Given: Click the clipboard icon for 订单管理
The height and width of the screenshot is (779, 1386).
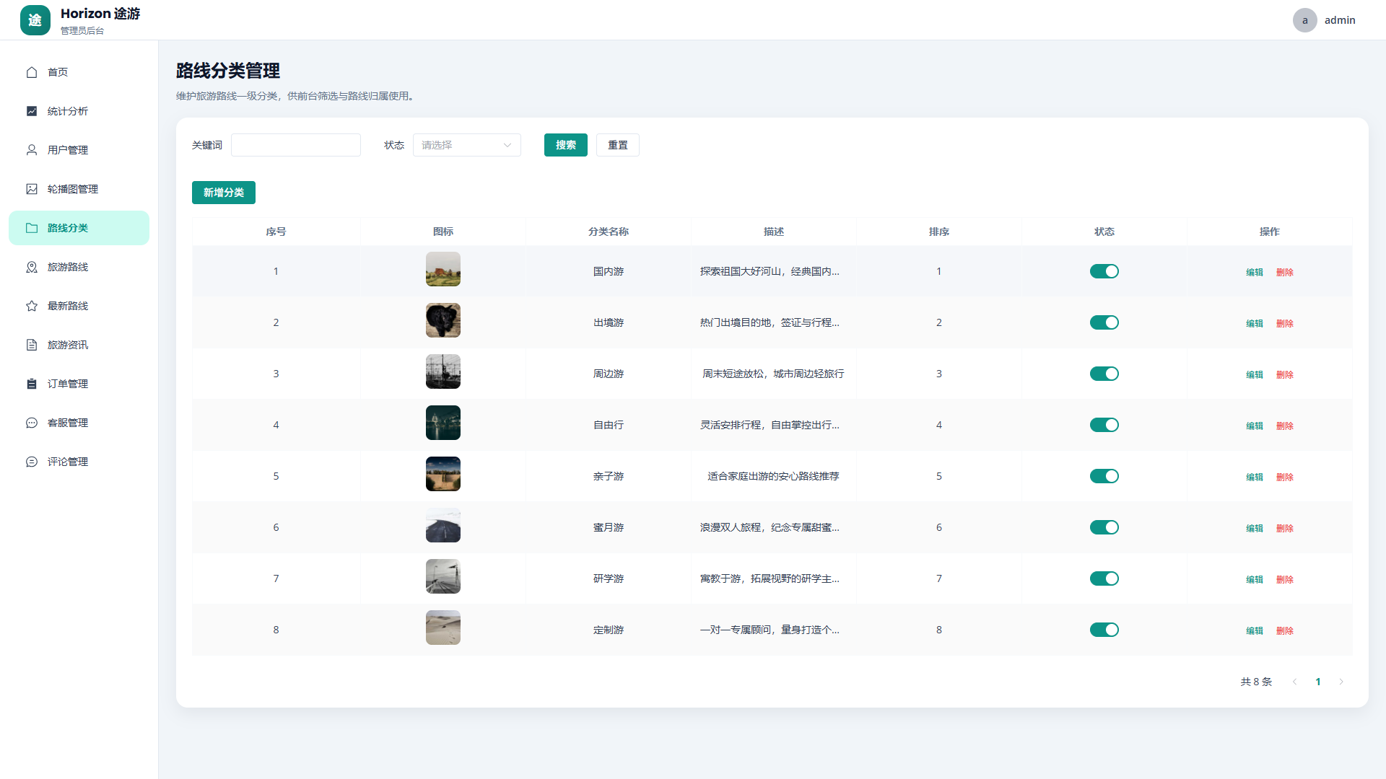Looking at the screenshot, I should (32, 384).
